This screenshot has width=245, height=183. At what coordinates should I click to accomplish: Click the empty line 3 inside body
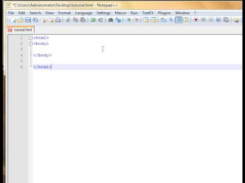pos(137,49)
